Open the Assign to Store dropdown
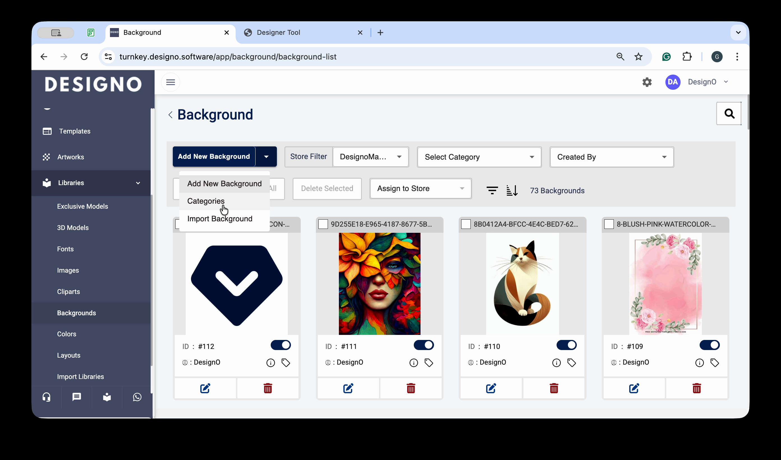Screen dimensions: 781x460 click(420, 188)
